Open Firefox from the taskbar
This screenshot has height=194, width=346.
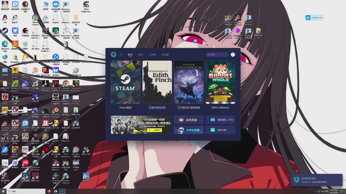pos(49,191)
